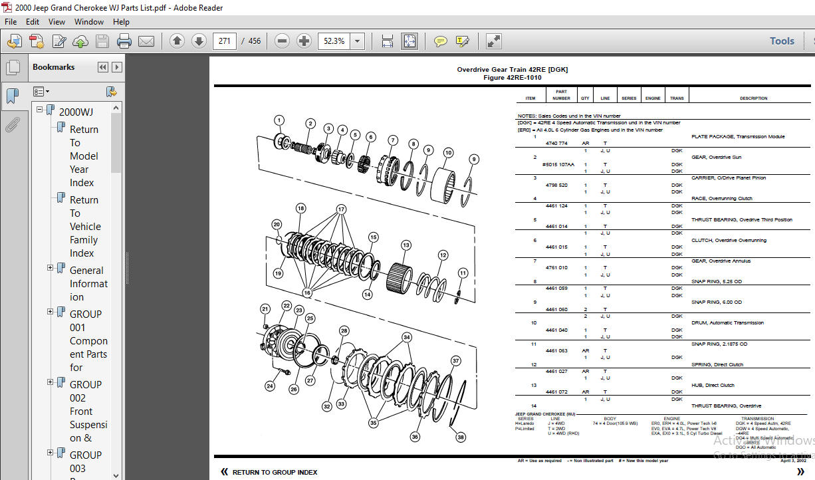
Task: Click the Create PDF online icon
Action: tap(36, 41)
